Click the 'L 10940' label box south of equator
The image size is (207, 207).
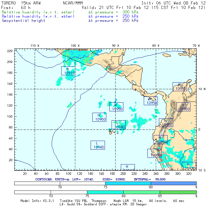[98, 145]
